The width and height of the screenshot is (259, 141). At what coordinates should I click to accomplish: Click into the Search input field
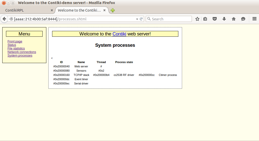[171, 19]
